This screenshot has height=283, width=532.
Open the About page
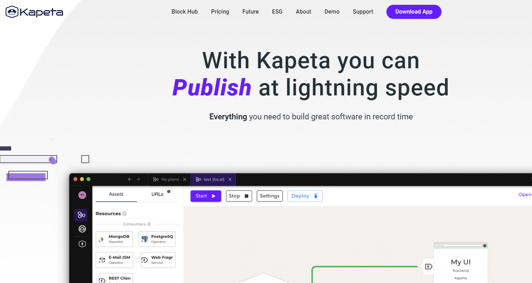coord(303,12)
